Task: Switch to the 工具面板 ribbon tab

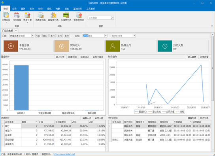Action: tap(91, 9)
